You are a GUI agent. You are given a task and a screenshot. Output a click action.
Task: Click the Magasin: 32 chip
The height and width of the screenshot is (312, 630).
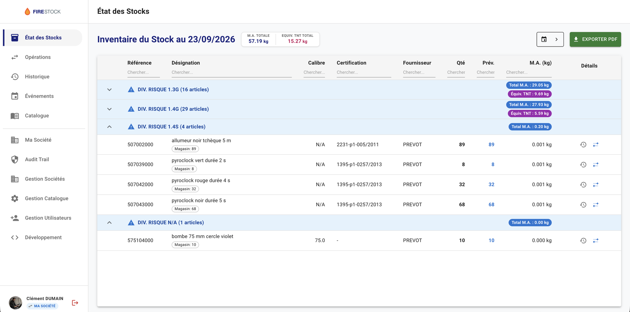tap(185, 189)
